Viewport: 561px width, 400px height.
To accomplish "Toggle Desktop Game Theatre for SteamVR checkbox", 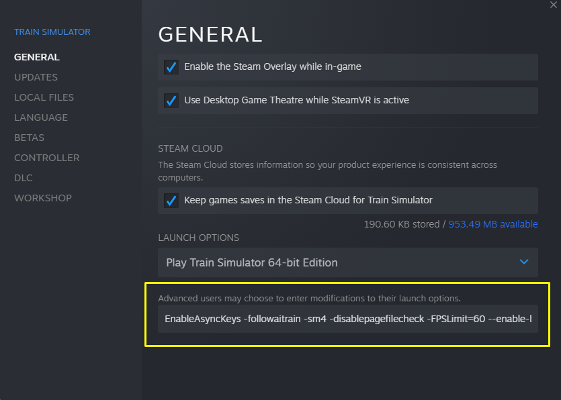I will tap(171, 101).
